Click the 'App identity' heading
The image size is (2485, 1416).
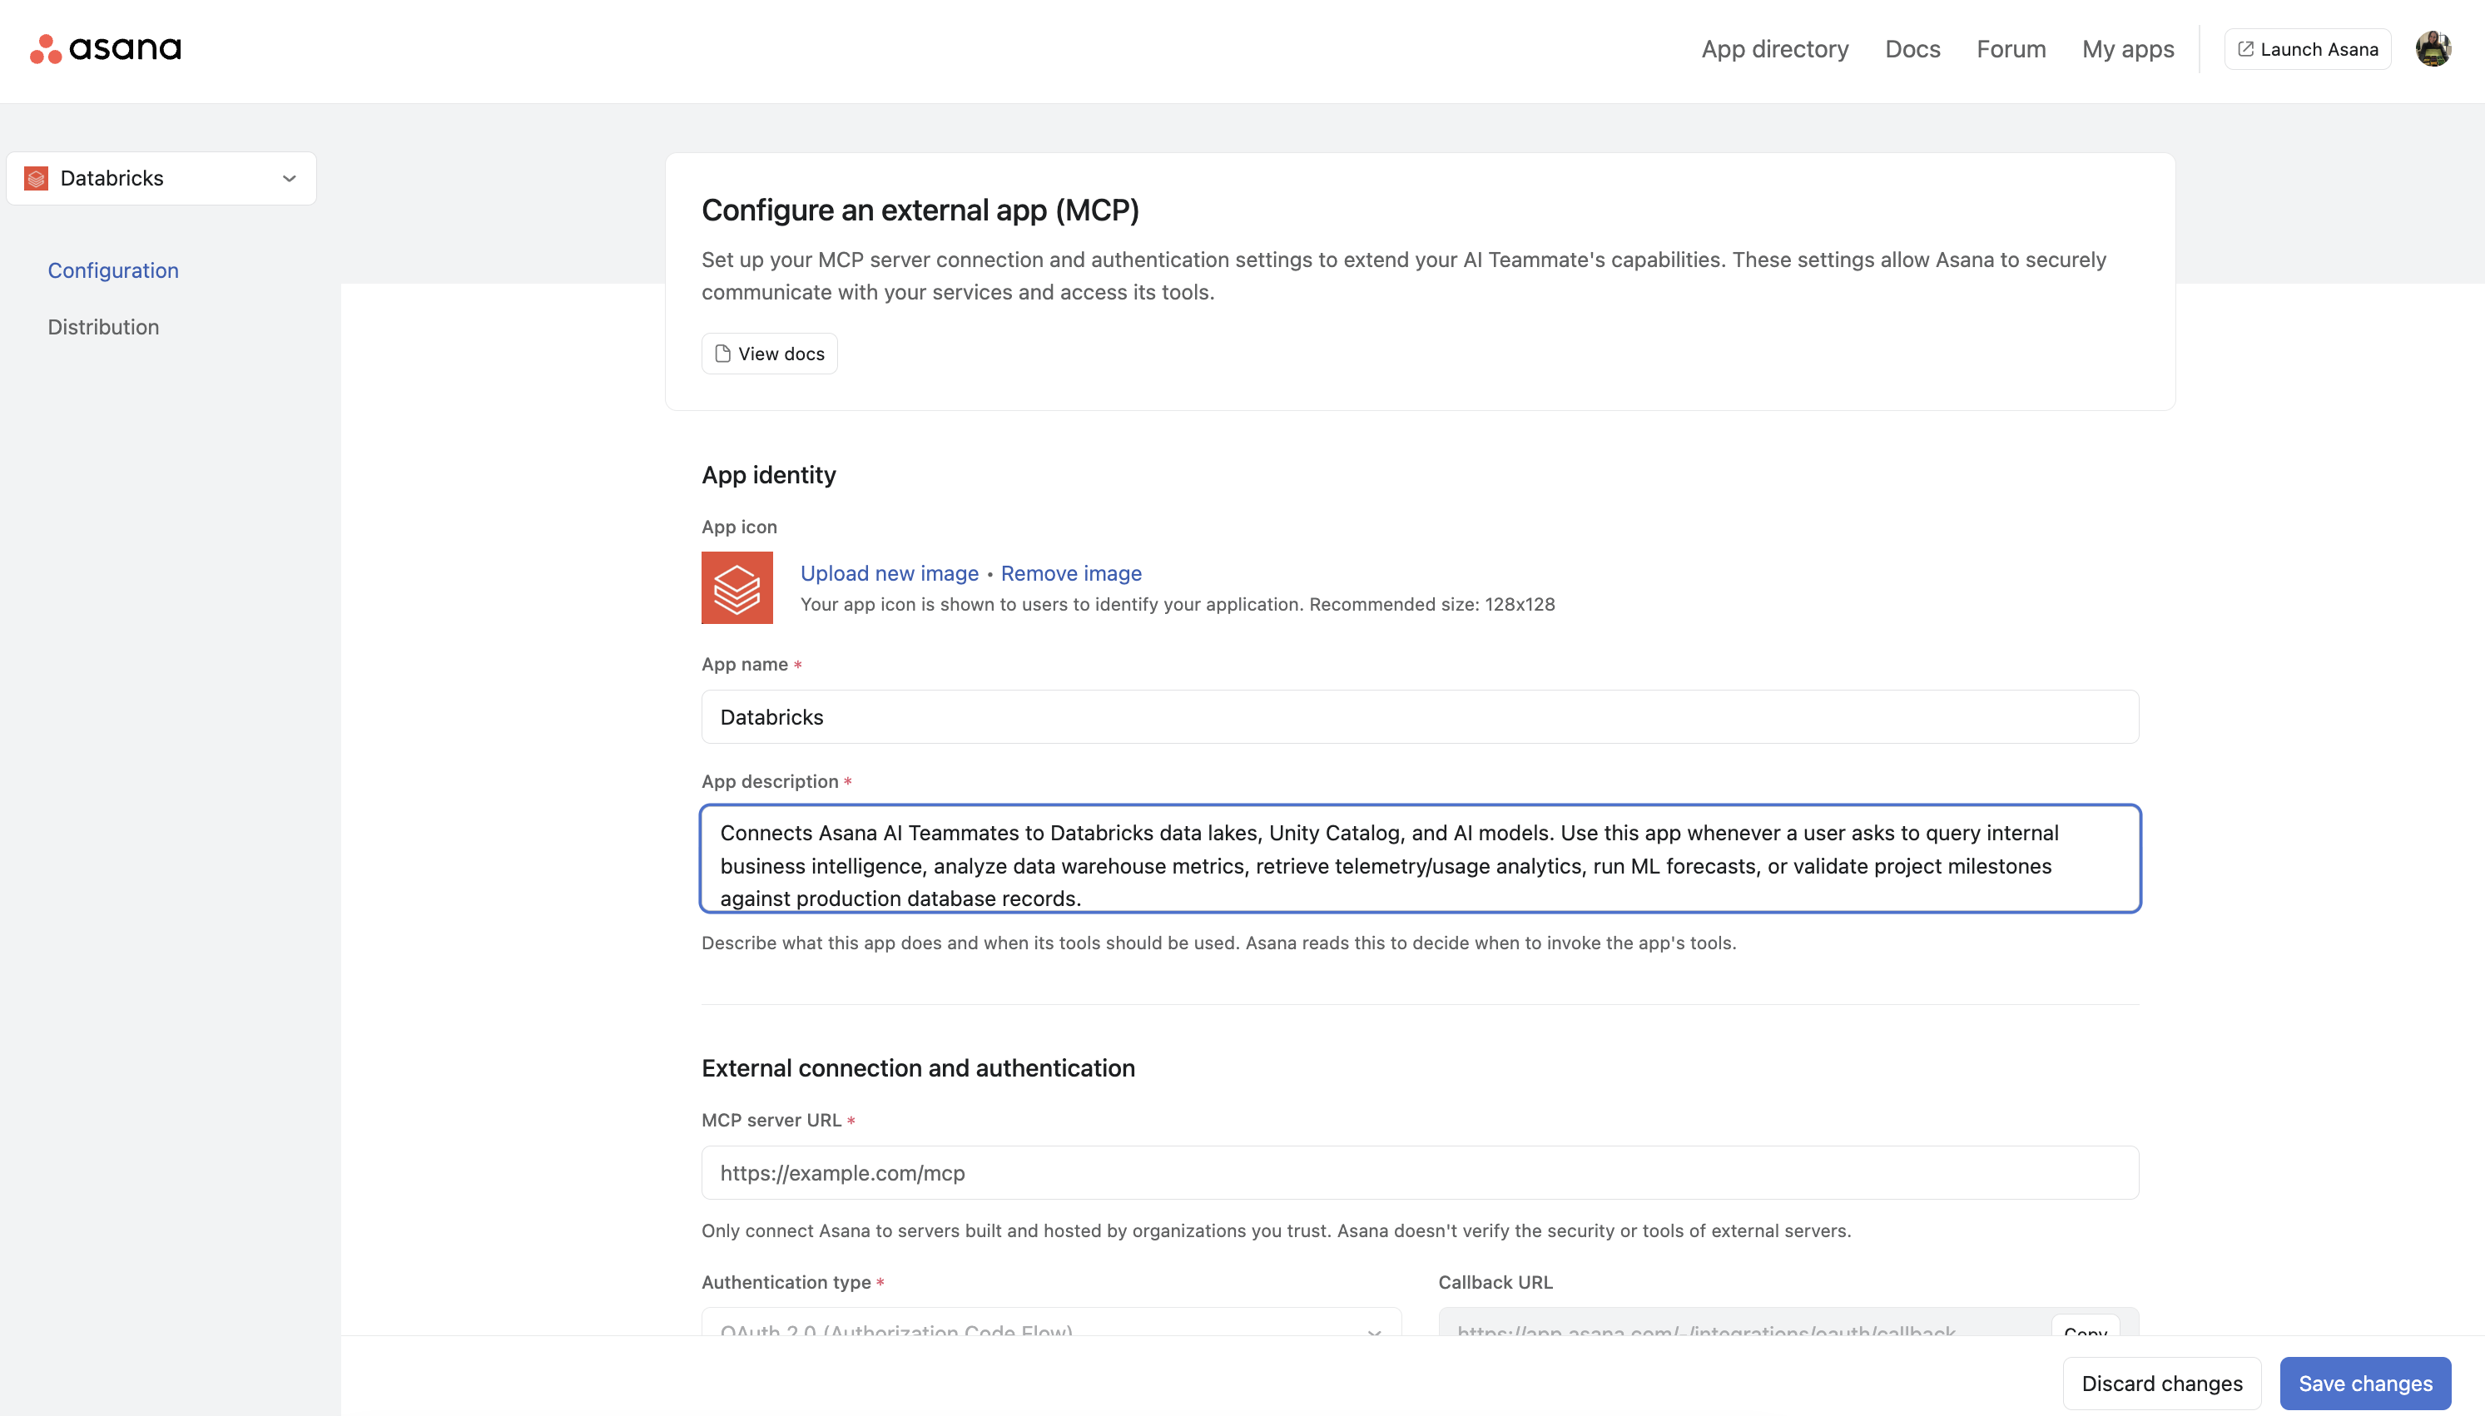768,474
